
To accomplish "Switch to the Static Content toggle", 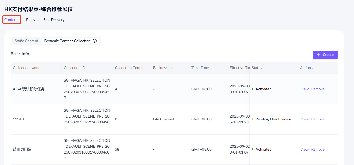I will 26,41.
